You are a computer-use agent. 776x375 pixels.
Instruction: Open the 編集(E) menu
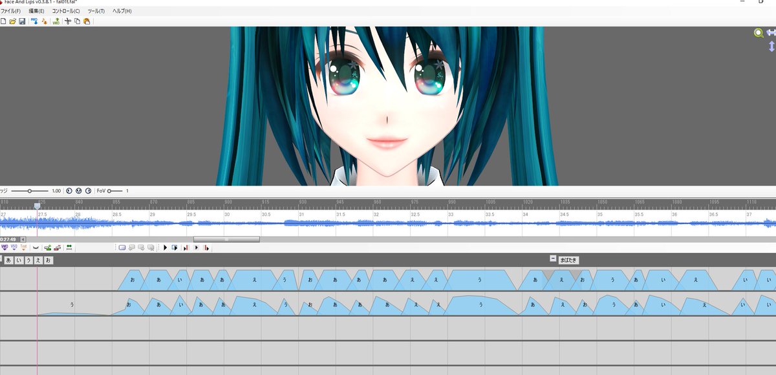[x=36, y=11]
